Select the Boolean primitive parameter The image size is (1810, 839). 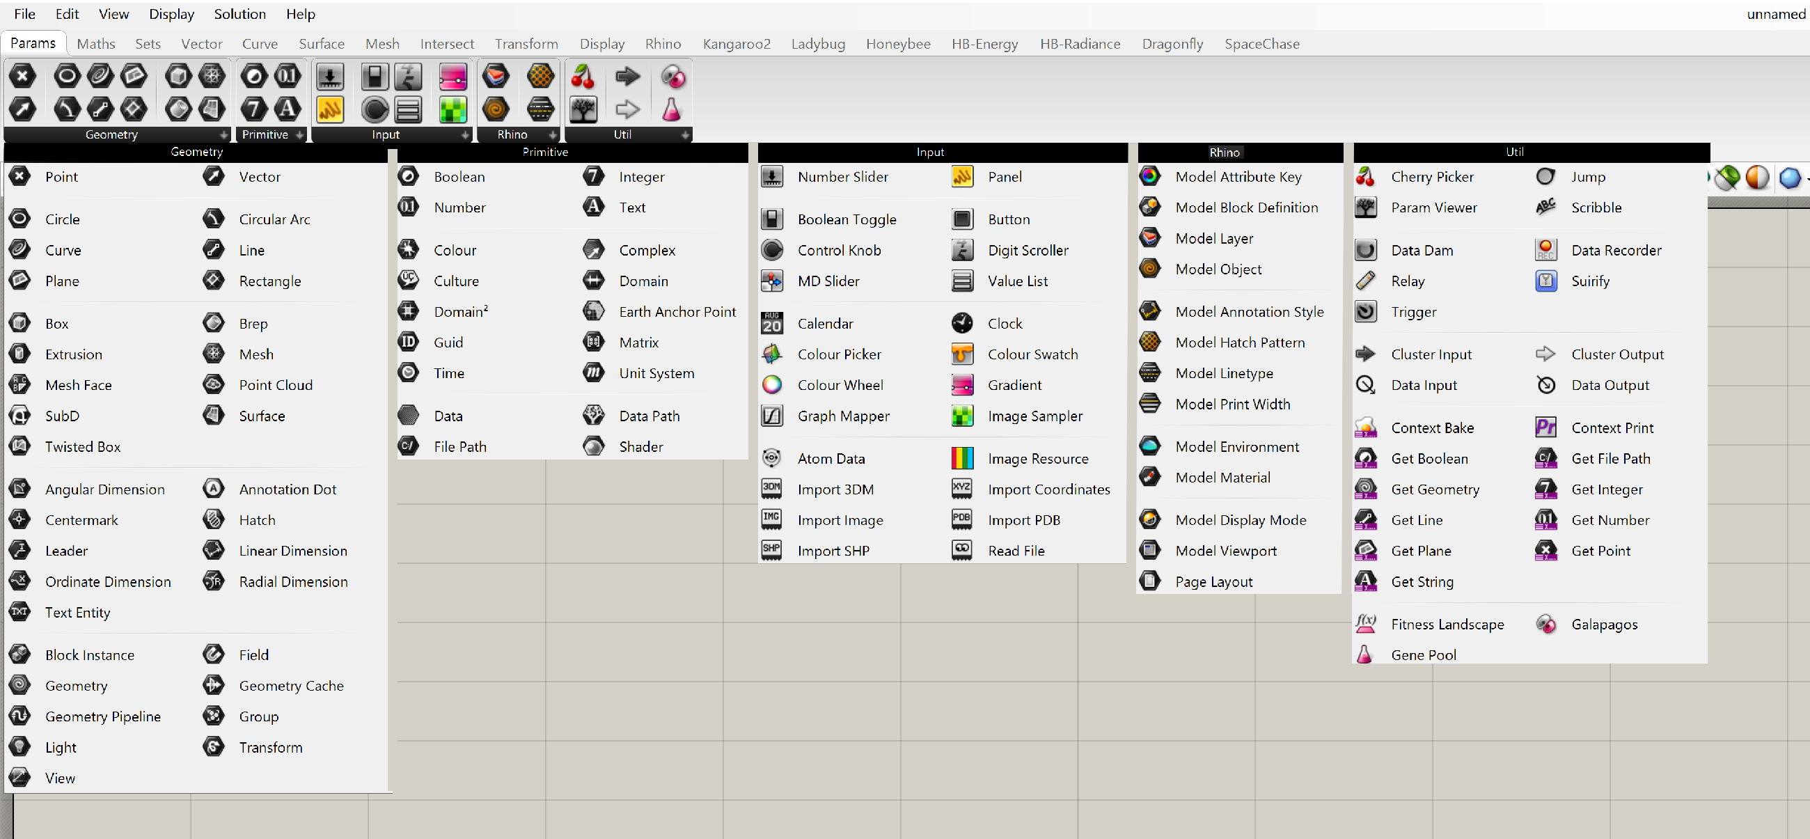tap(458, 177)
